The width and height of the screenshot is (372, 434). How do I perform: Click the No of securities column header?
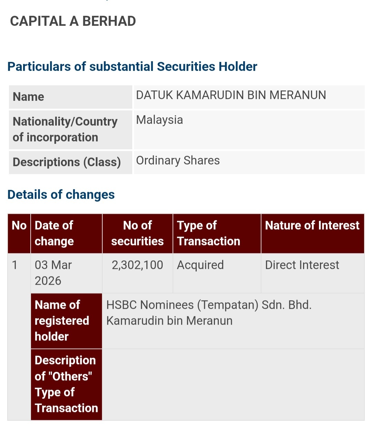pos(137,233)
